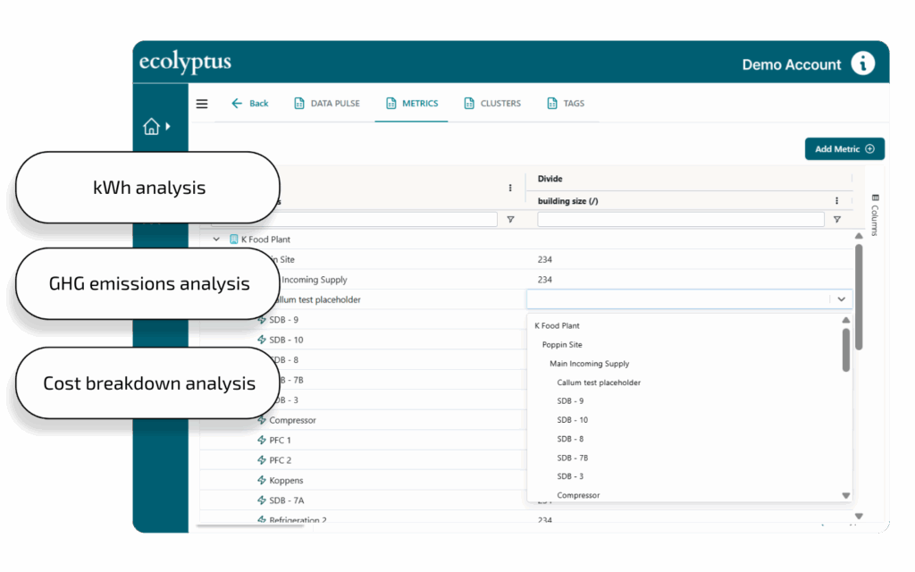Click filter icon under building size column
This screenshot has width=915, height=572.
click(x=837, y=220)
